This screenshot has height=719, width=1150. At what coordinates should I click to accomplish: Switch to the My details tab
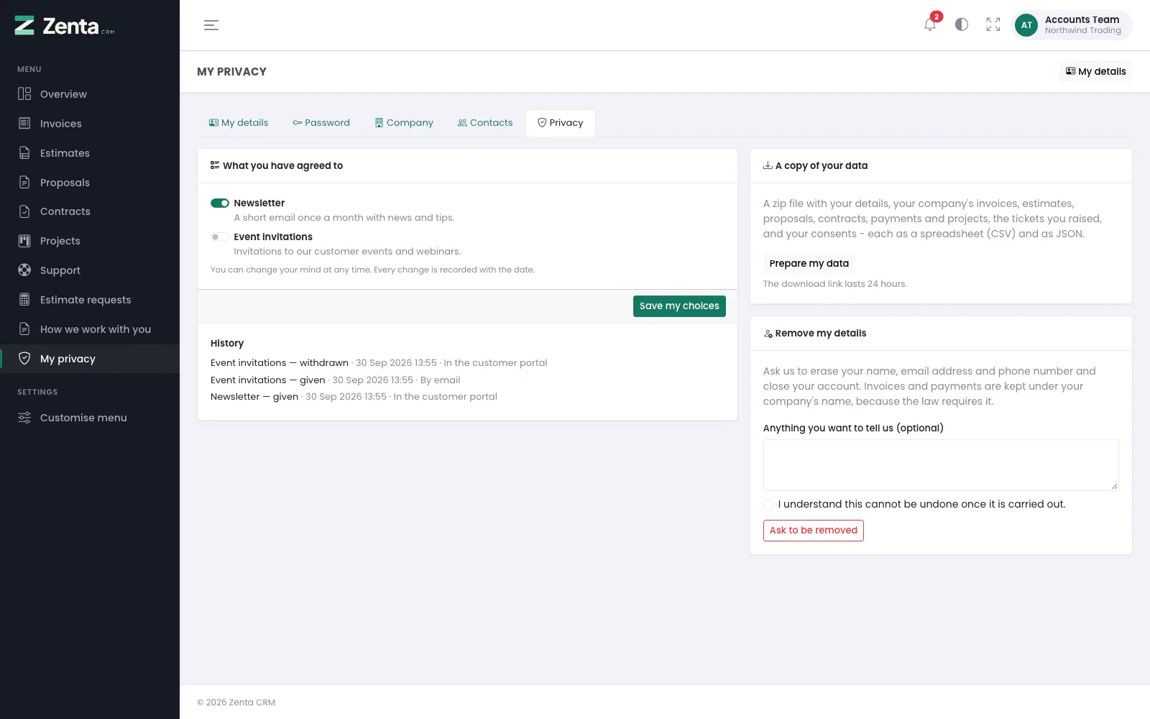click(239, 123)
